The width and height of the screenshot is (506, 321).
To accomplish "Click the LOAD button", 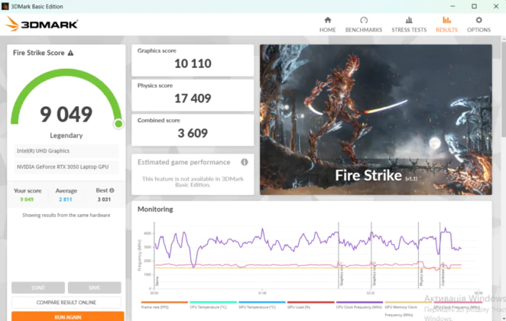I will click(x=38, y=287).
